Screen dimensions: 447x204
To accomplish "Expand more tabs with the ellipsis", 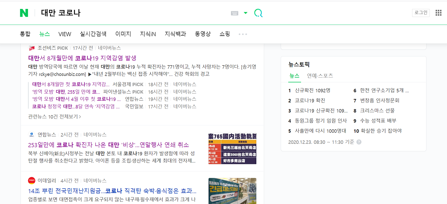I will point(243,34).
